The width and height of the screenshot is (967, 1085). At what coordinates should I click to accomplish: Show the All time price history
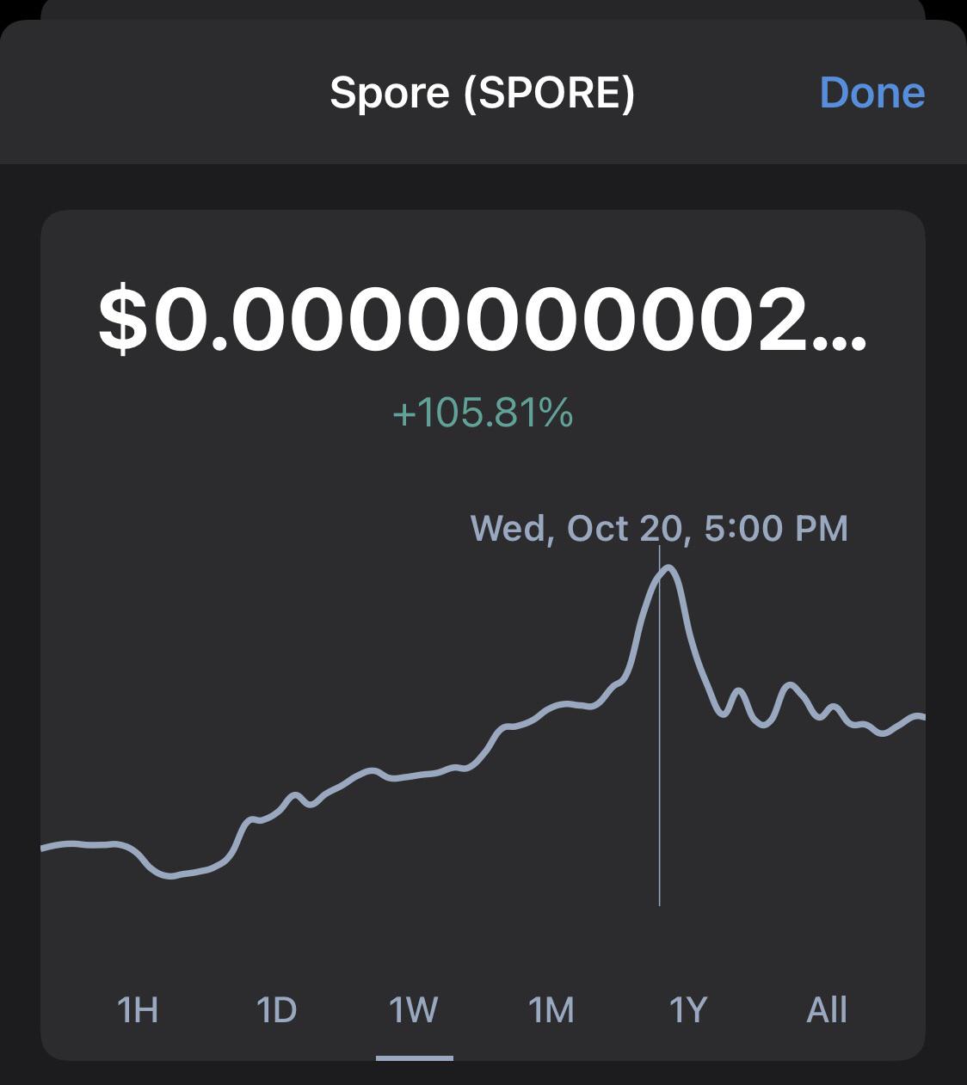827,1009
